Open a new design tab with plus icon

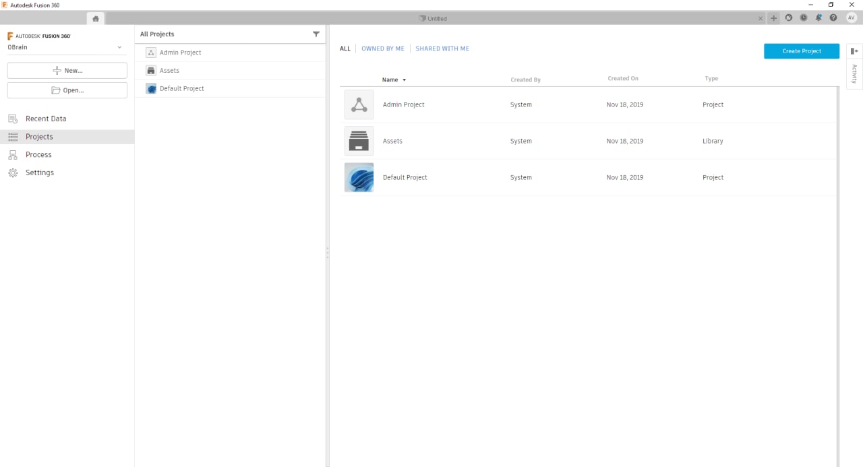click(x=773, y=18)
